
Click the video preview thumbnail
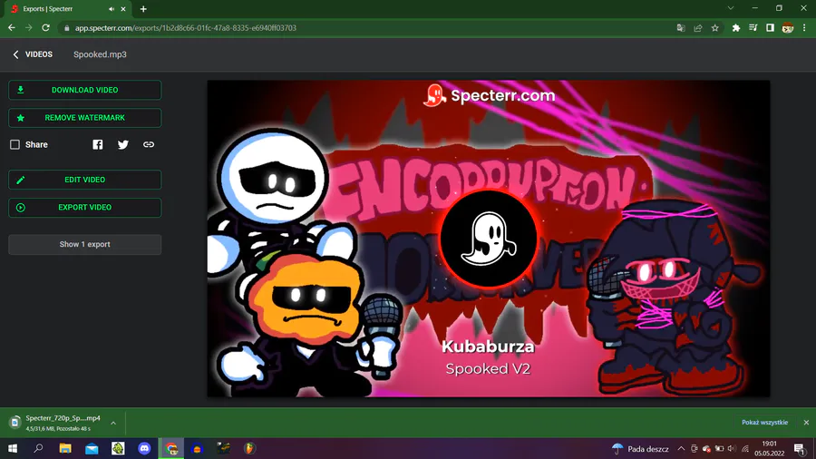click(x=488, y=239)
